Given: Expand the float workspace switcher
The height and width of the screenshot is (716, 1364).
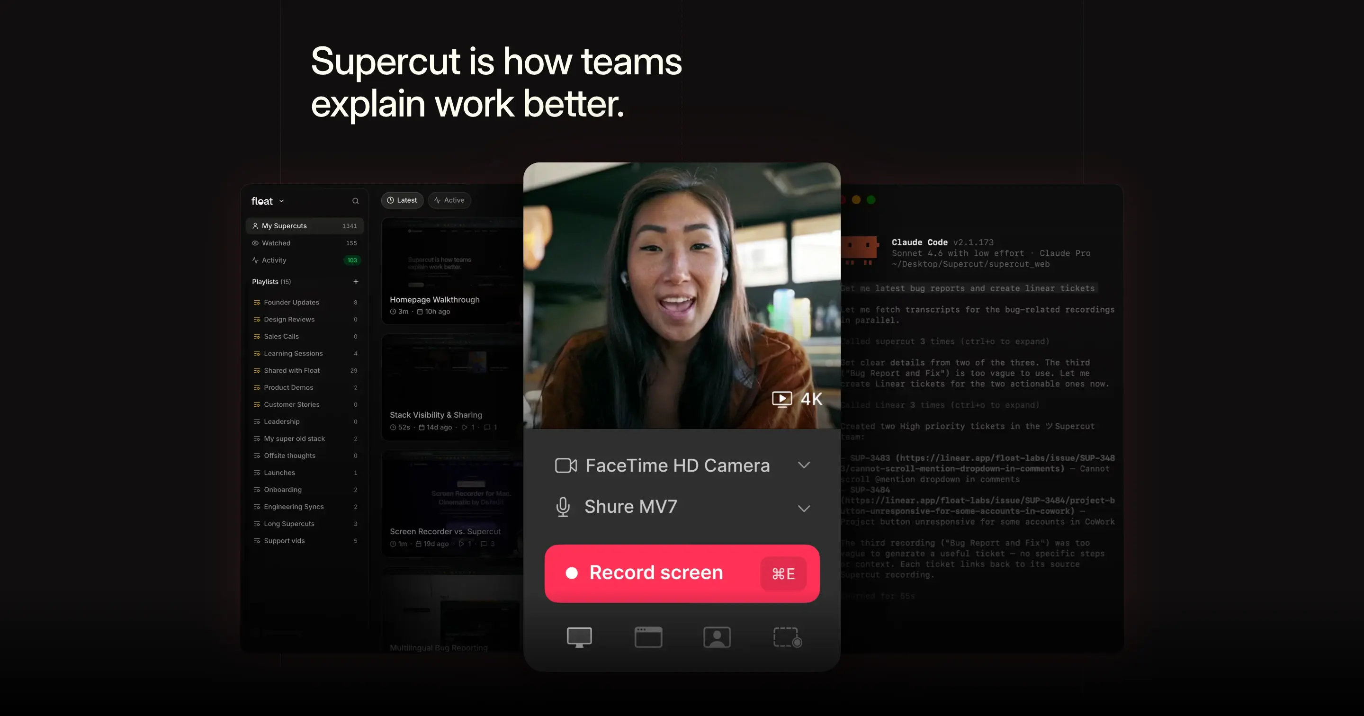Looking at the screenshot, I should (x=268, y=201).
